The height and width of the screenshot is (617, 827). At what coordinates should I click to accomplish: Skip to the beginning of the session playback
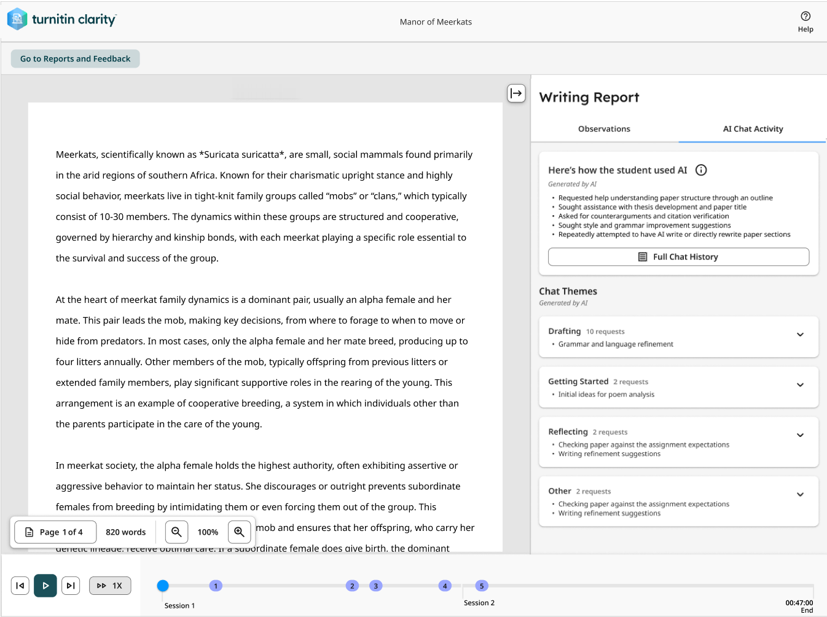click(20, 585)
